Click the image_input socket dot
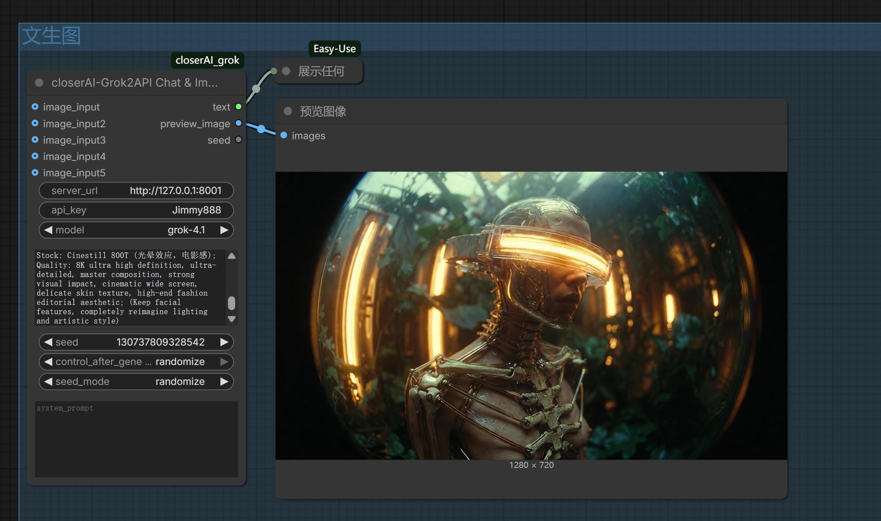 (x=35, y=107)
